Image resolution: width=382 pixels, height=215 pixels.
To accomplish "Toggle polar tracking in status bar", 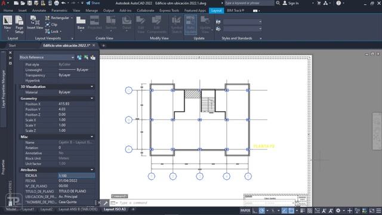I will 261,211.
